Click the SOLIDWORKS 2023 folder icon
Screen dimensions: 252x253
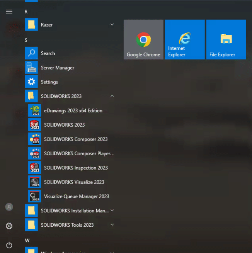(x=31, y=96)
